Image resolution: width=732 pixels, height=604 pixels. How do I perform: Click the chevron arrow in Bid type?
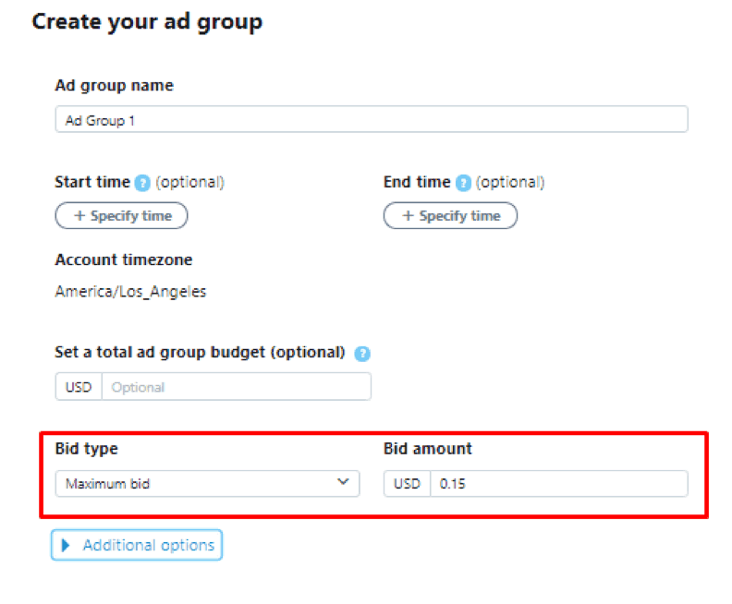344,482
